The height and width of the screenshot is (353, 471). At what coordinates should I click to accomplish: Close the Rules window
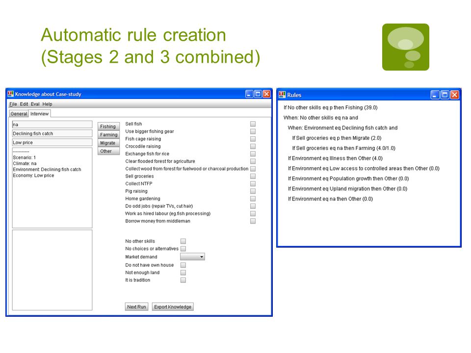coord(455,95)
